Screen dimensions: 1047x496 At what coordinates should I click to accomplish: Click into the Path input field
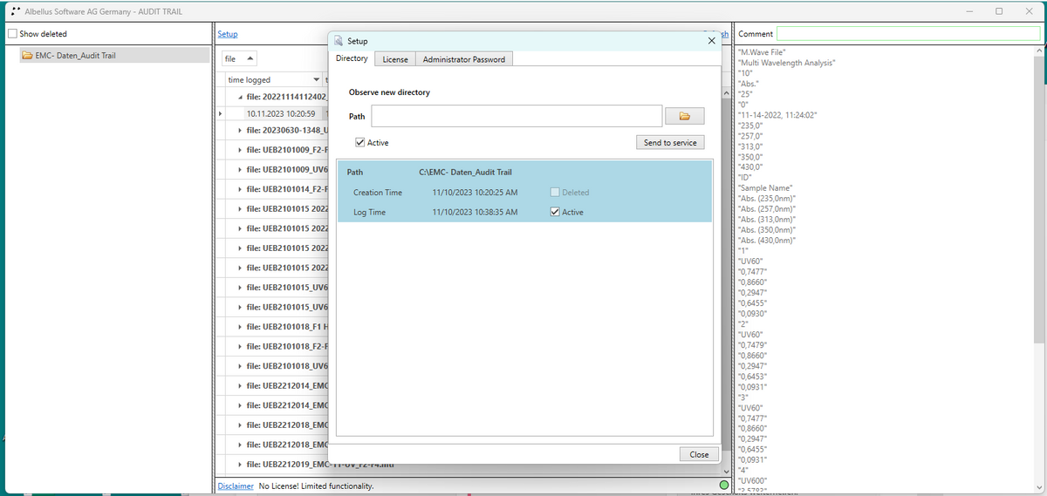pos(517,116)
